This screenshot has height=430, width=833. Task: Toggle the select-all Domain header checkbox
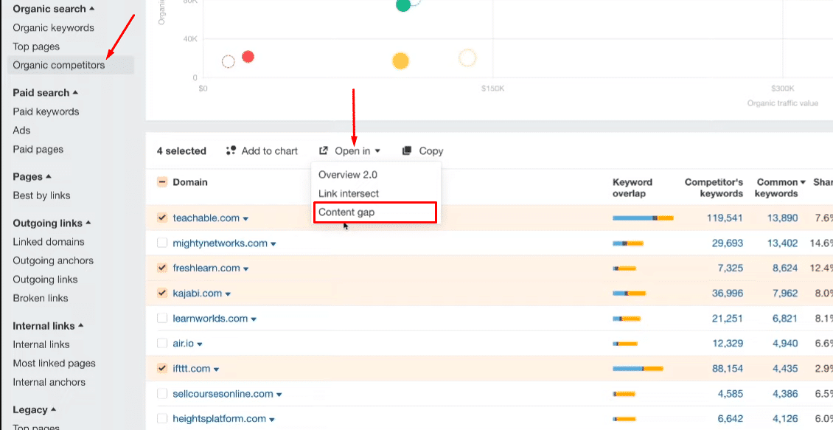pyautogui.click(x=162, y=182)
